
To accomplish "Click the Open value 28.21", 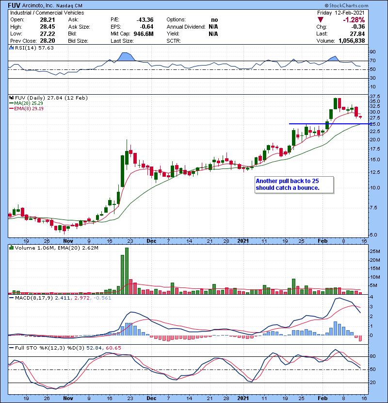I will (x=48, y=20).
